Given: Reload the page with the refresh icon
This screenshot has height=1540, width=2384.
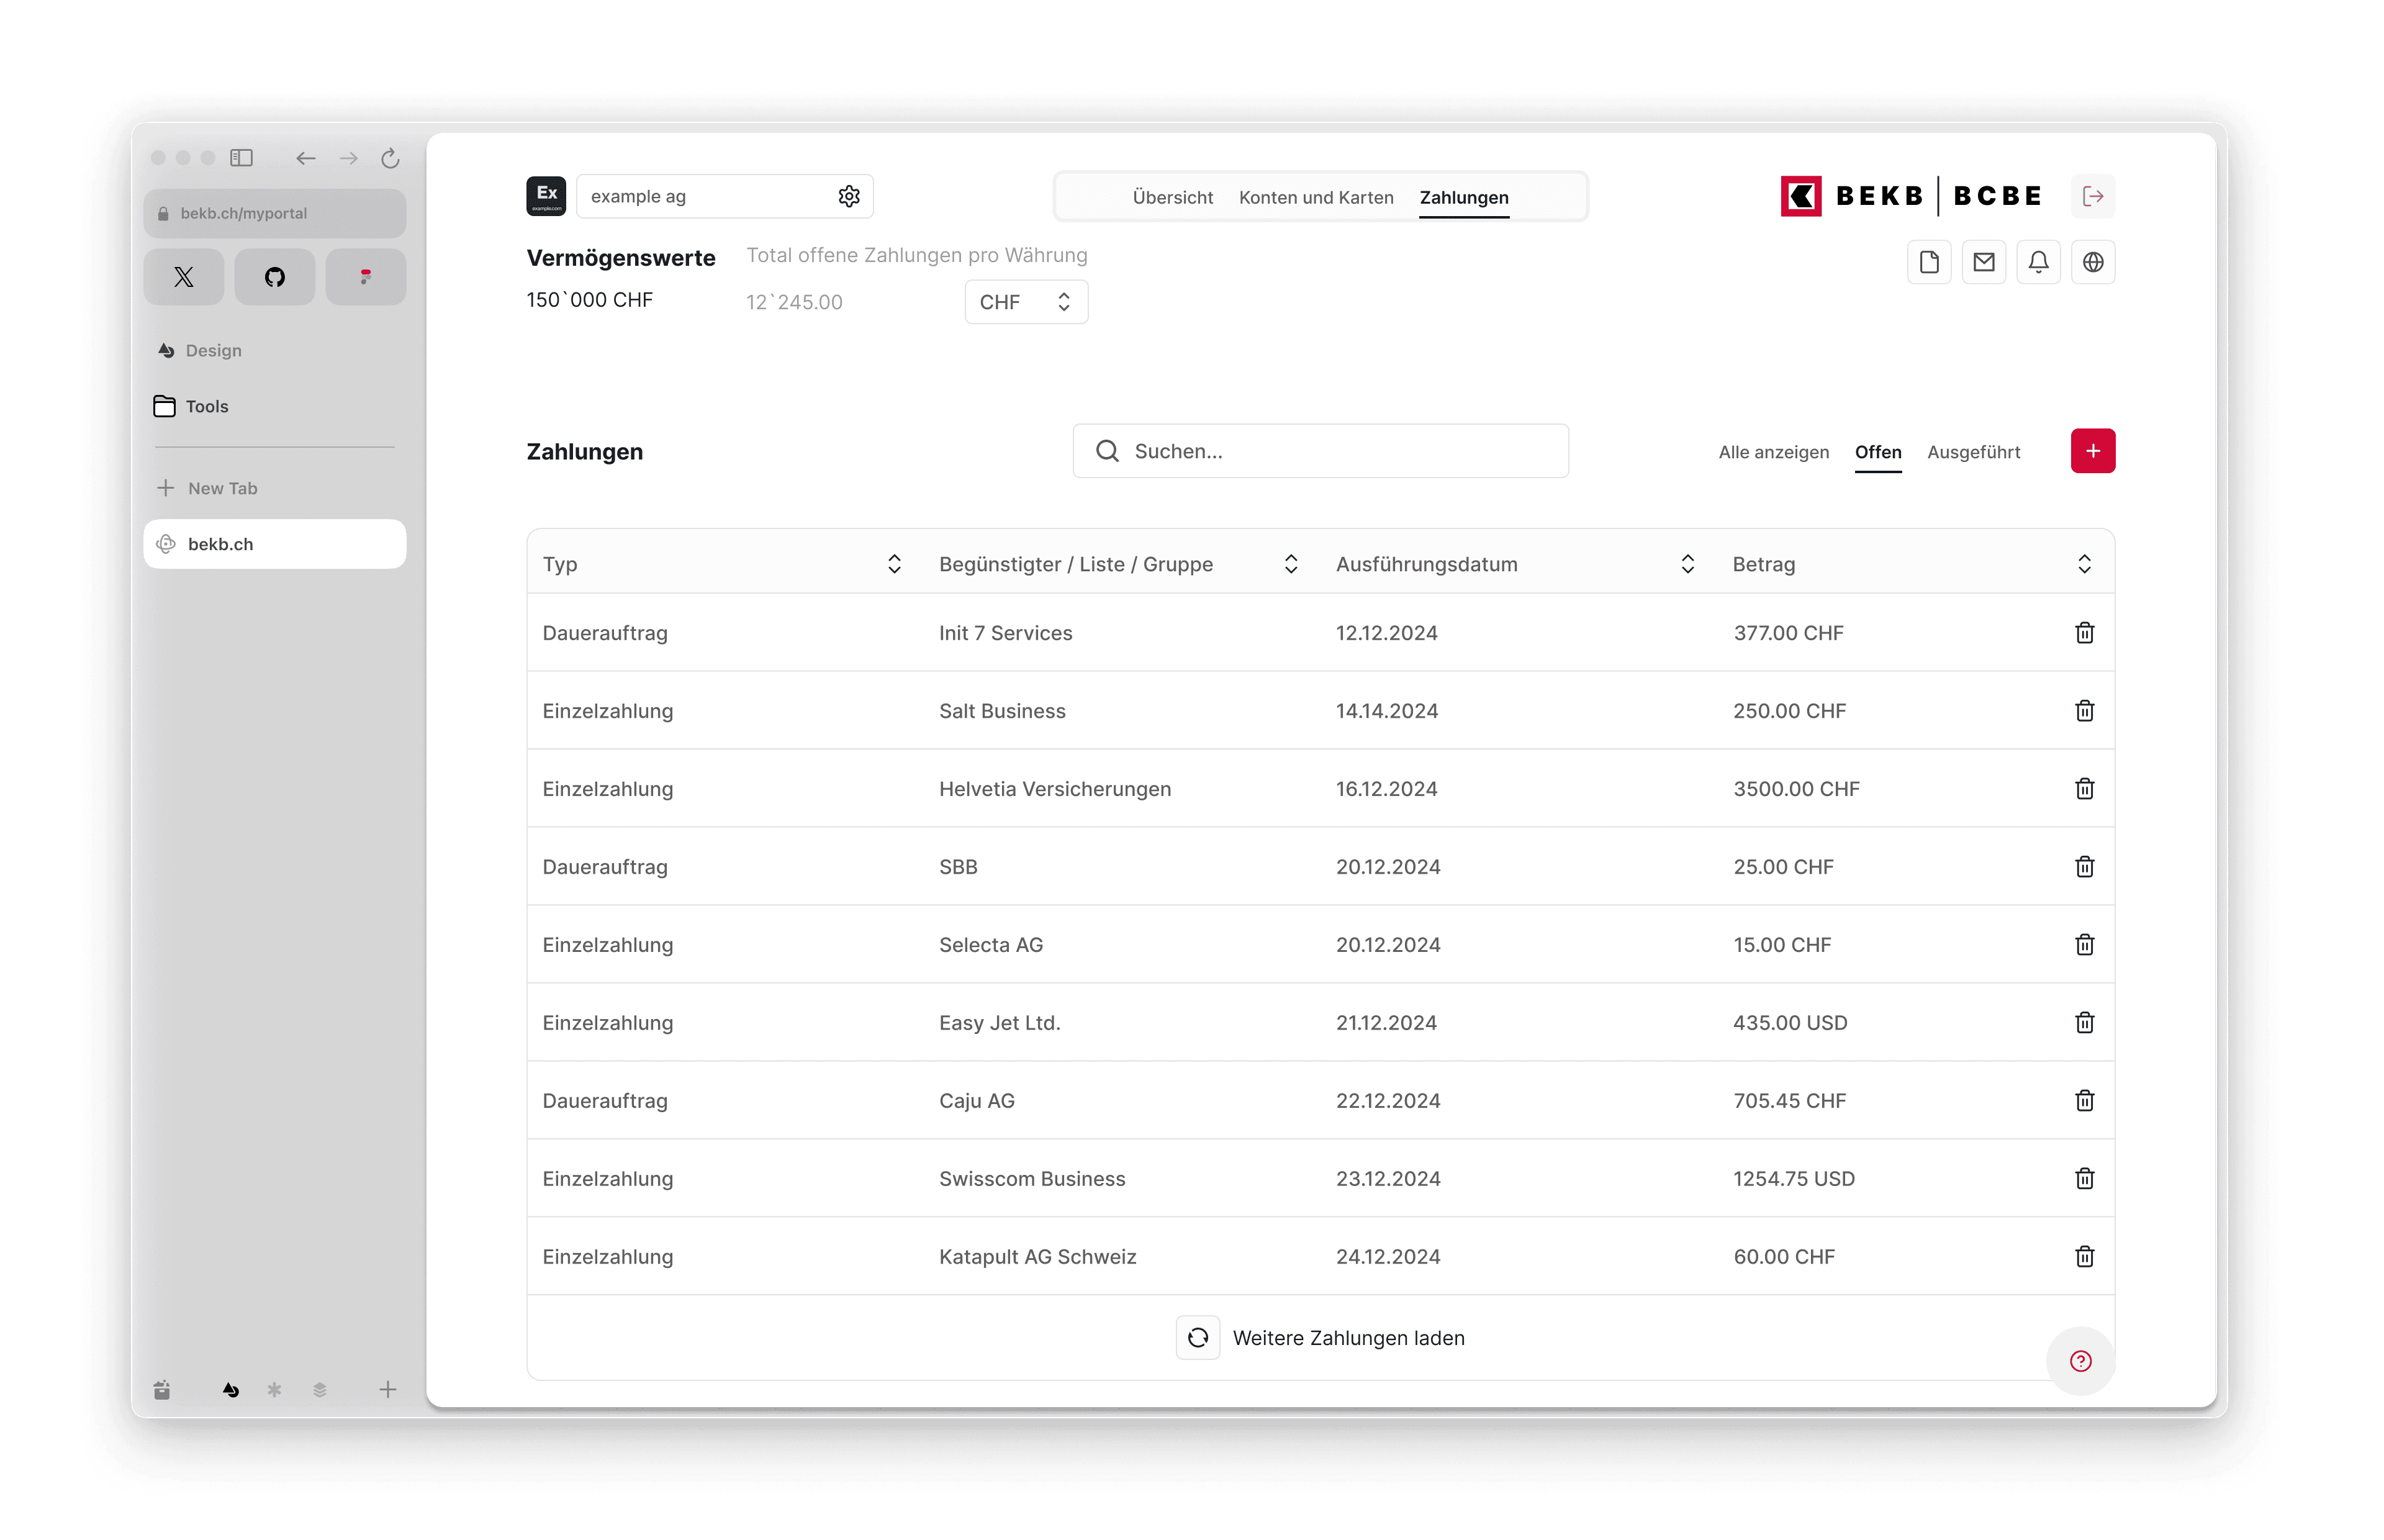Looking at the screenshot, I should point(390,158).
